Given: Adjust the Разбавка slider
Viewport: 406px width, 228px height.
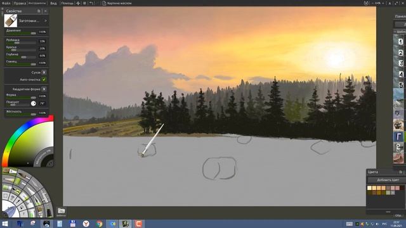Looking at the screenshot, I should [x=21, y=42].
